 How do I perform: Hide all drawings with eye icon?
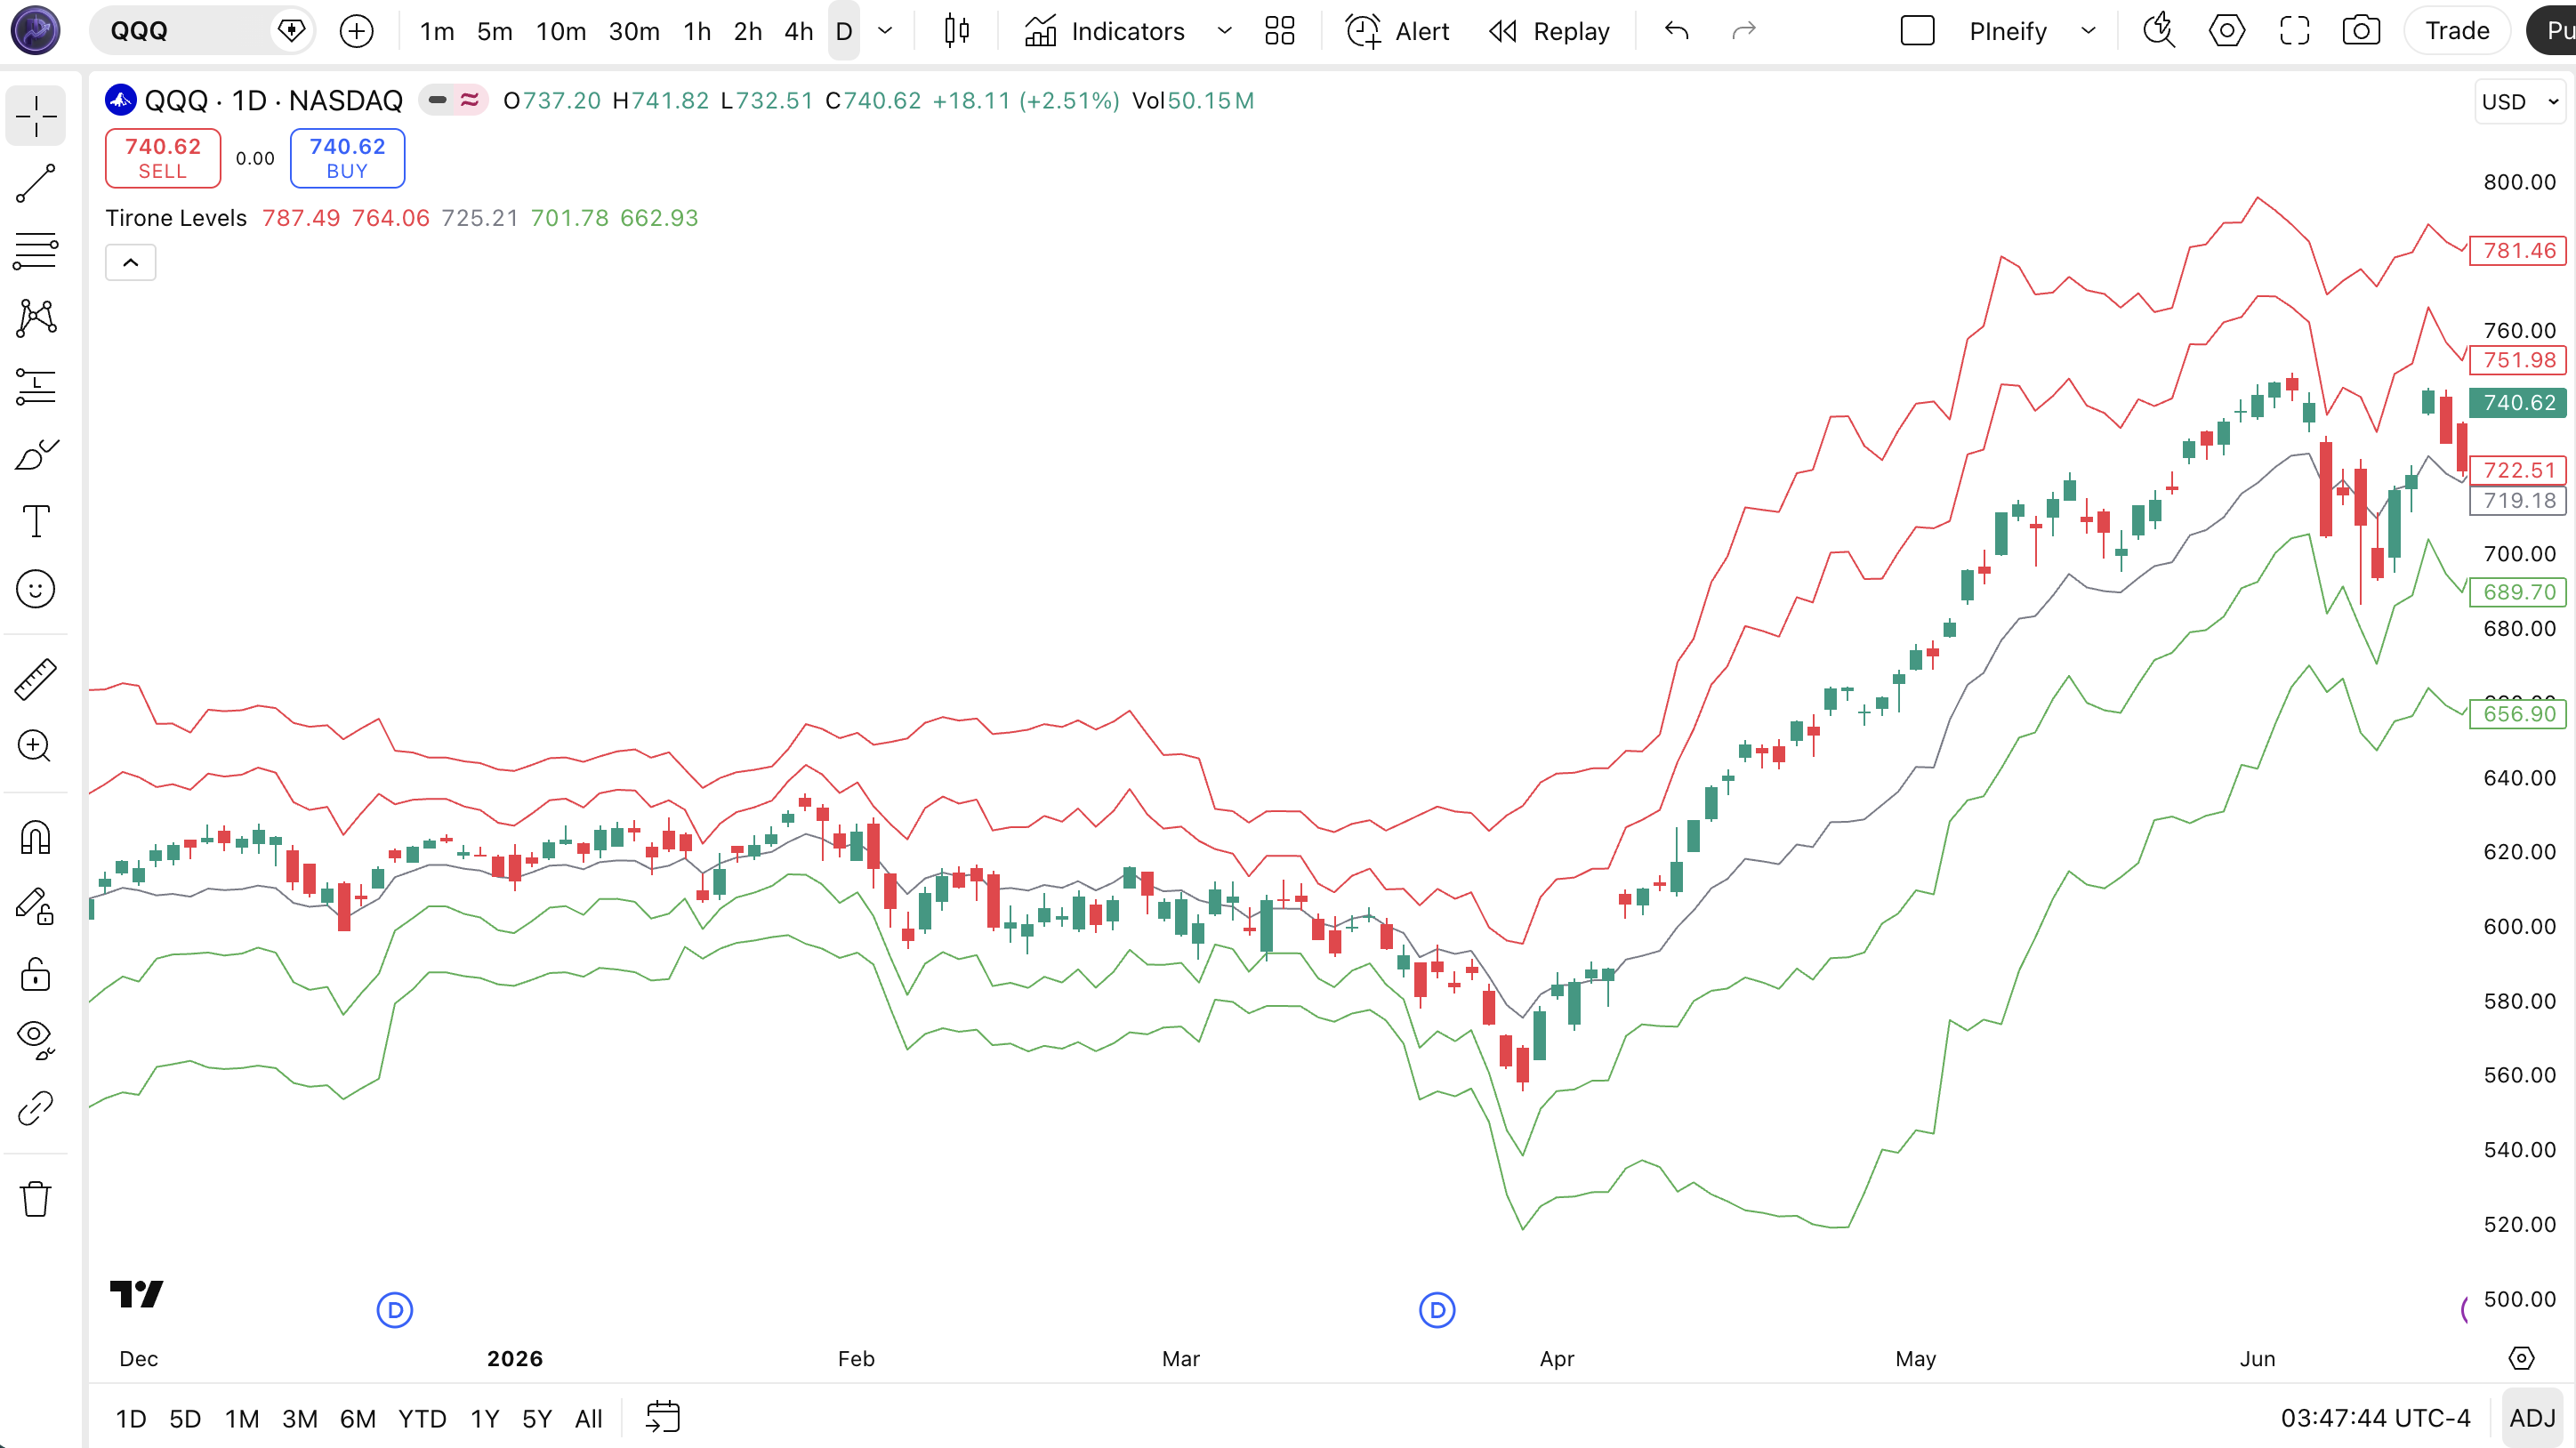coord(36,1040)
